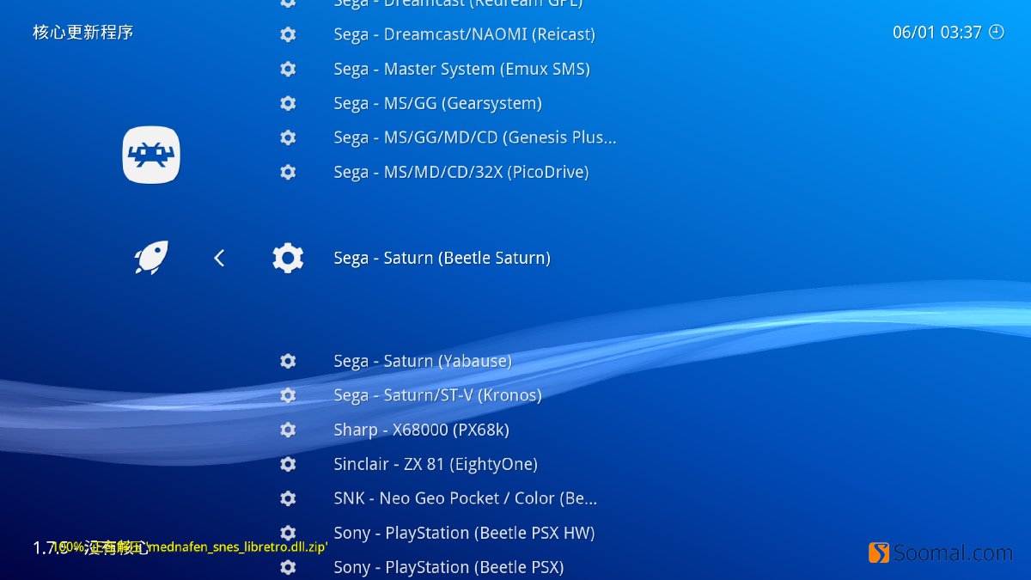The height and width of the screenshot is (580, 1031).
Task: Select Sega - Dreamcast/NAOMI (Reicast)
Action: coord(464,34)
